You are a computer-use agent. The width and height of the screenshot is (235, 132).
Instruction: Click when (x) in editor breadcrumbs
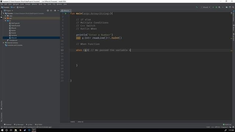tap(80, 122)
